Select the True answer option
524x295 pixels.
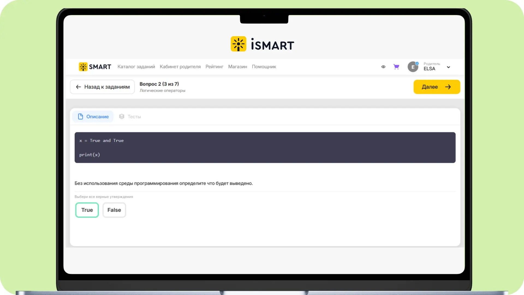click(87, 210)
